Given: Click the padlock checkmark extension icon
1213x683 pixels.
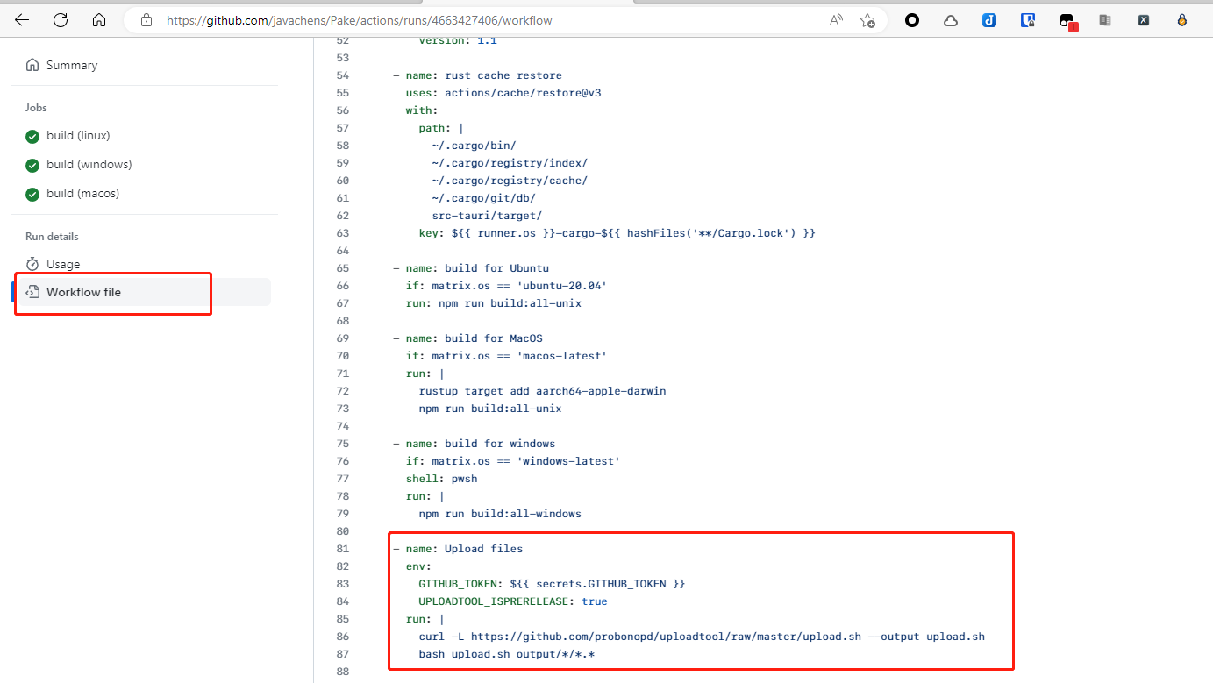Looking at the screenshot, I should click(x=1182, y=20).
